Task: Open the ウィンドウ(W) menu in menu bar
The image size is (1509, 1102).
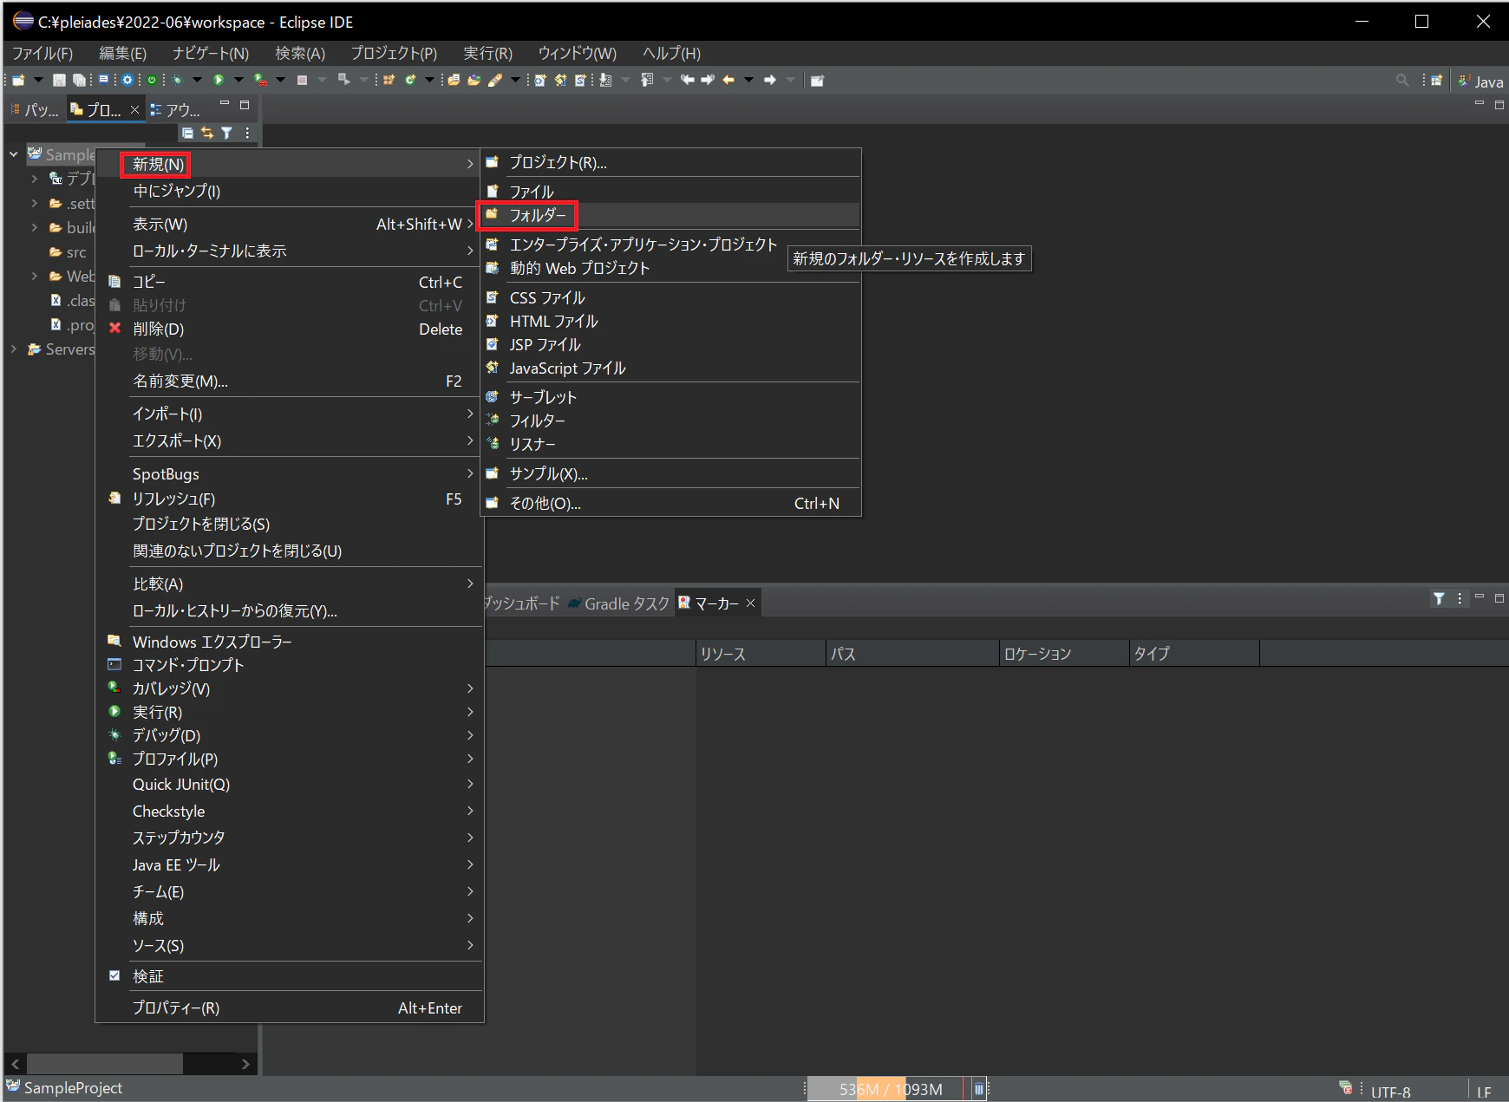Action: coord(577,54)
